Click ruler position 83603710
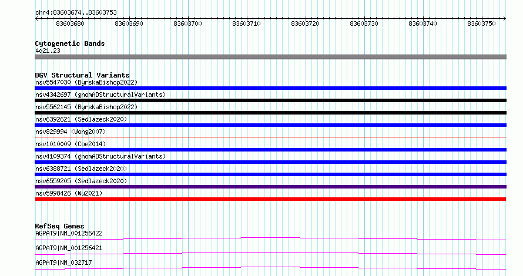Image resolution: width=523 pixels, height=276 pixels. tap(246, 23)
